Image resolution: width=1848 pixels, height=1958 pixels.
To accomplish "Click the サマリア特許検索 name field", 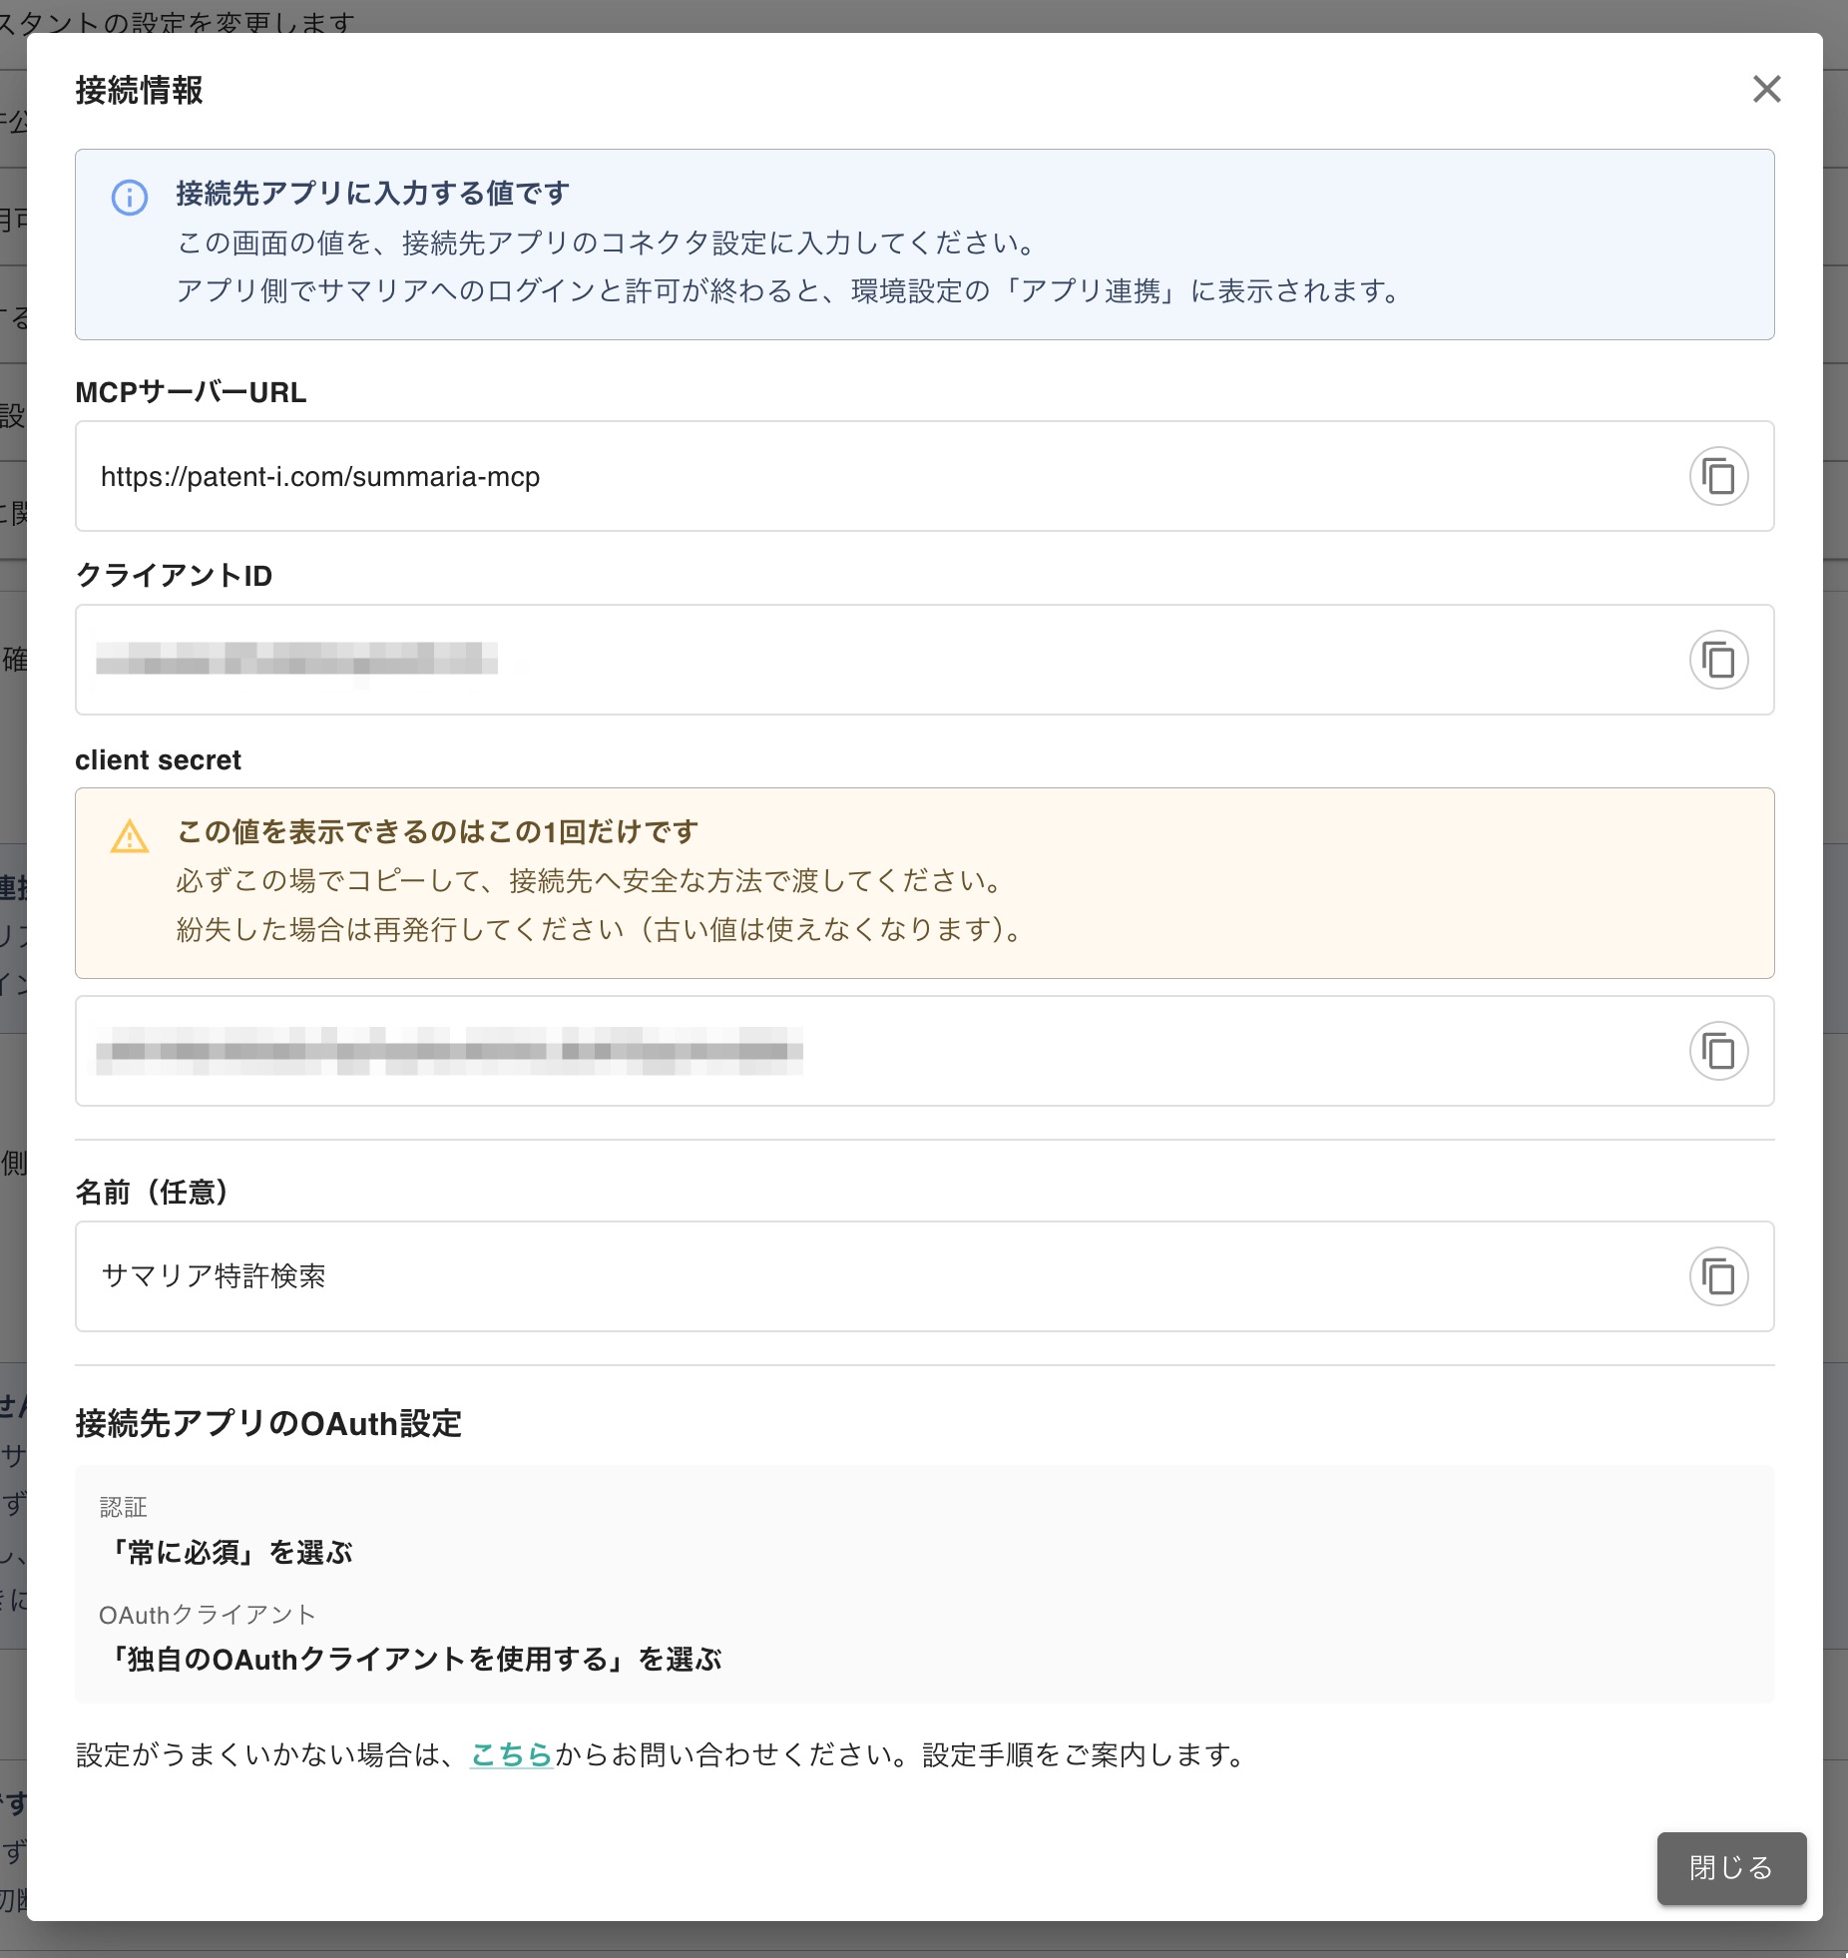I will click(x=924, y=1276).
